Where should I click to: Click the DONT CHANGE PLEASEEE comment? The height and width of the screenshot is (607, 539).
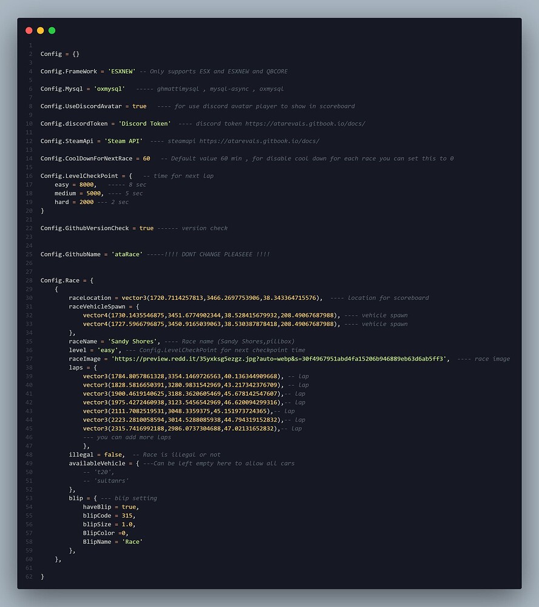[x=208, y=254]
